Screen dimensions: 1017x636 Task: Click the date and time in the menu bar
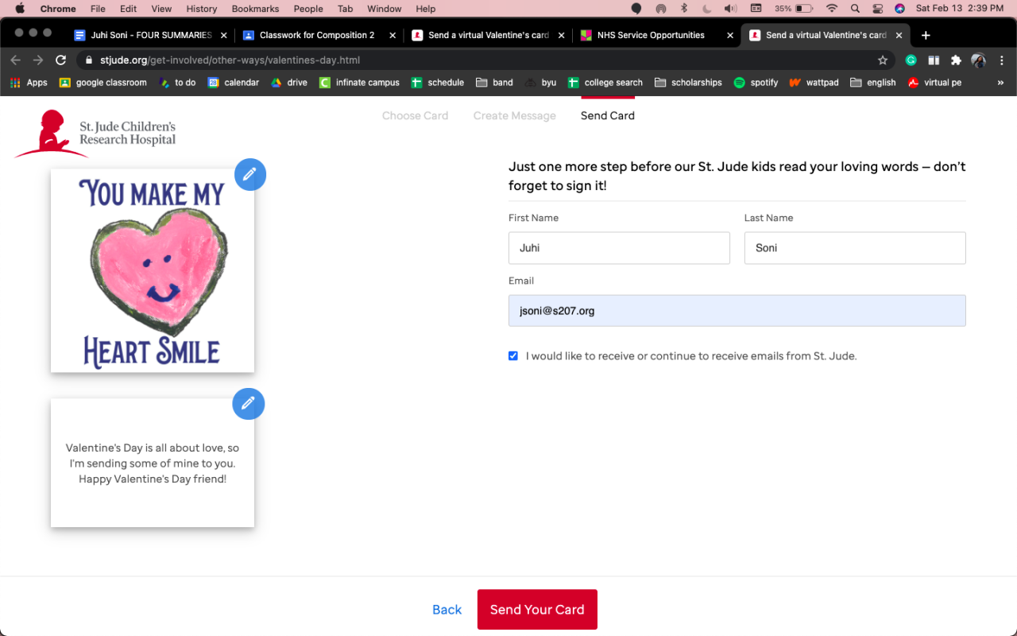(x=960, y=9)
